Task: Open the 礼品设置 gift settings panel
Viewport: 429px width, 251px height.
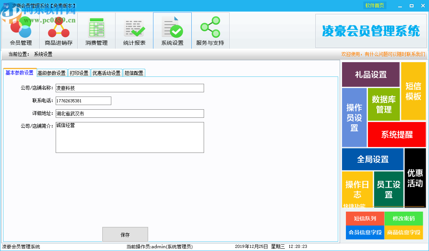Action: (x=371, y=74)
